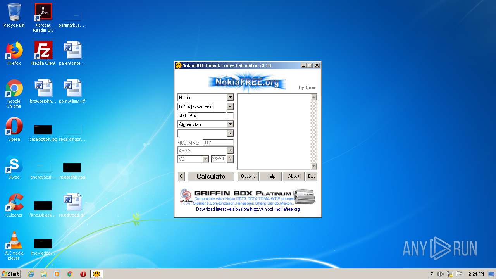The height and width of the screenshot is (279, 496).
Task: Select the NokiaFREE smiley taskbar button
Action: [x=96, y=274]
